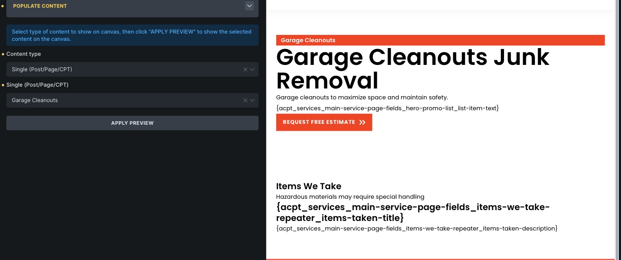This screenshot has width=621, height=260.
Task: Click the yellow dot beside Populate Content
Action: point(3,6)
